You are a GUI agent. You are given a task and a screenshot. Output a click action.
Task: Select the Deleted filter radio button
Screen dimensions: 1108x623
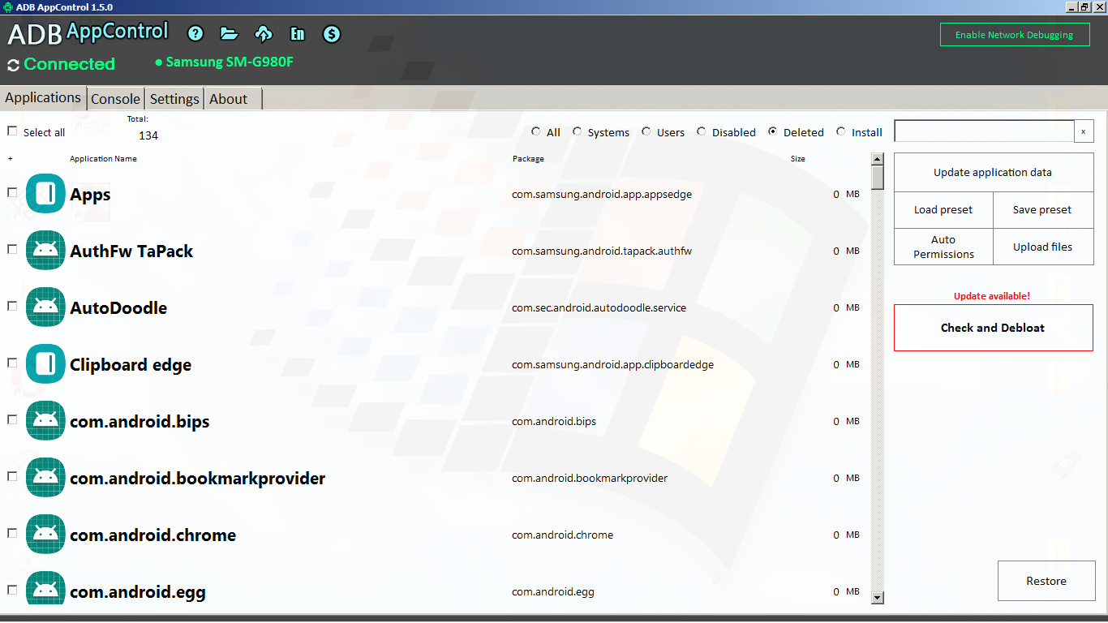point(772,131)
